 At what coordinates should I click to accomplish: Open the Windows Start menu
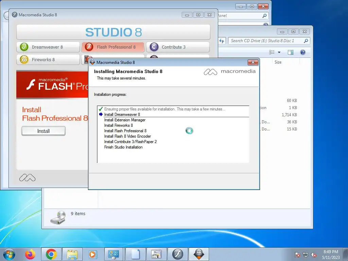pyautogui.click(x=9, y=254)
